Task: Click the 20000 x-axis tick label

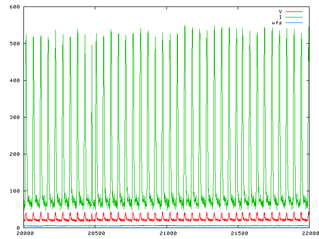Action: pos(24,233)
